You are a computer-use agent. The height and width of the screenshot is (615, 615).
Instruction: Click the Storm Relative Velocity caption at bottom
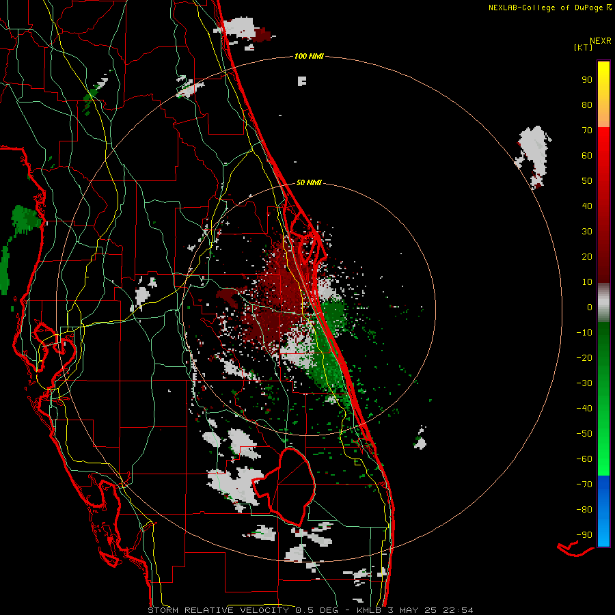(x=310, y=610)
